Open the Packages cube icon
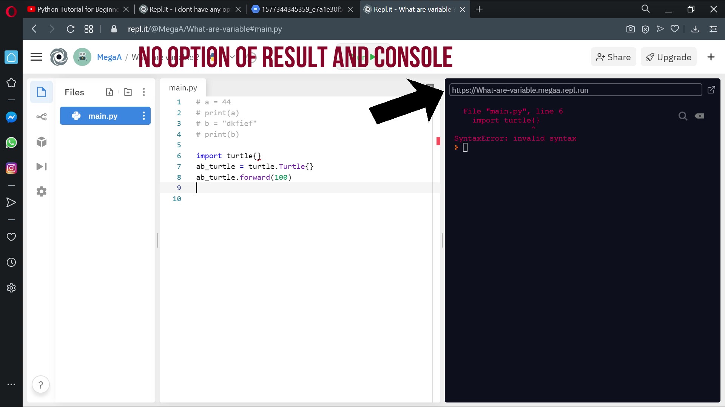Image resolution: width=725 pixels, height=407 pixels. pyautogui.click(x=42, y=142)
